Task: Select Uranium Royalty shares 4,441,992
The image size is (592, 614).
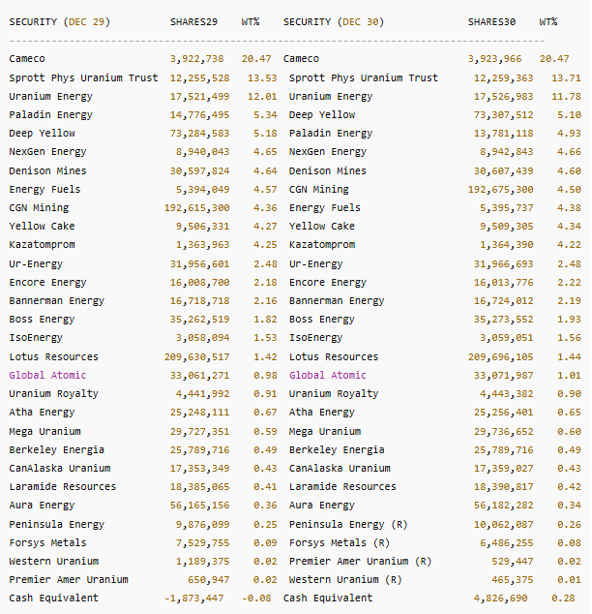Action: pyautogui.click(x=202, y=394)
